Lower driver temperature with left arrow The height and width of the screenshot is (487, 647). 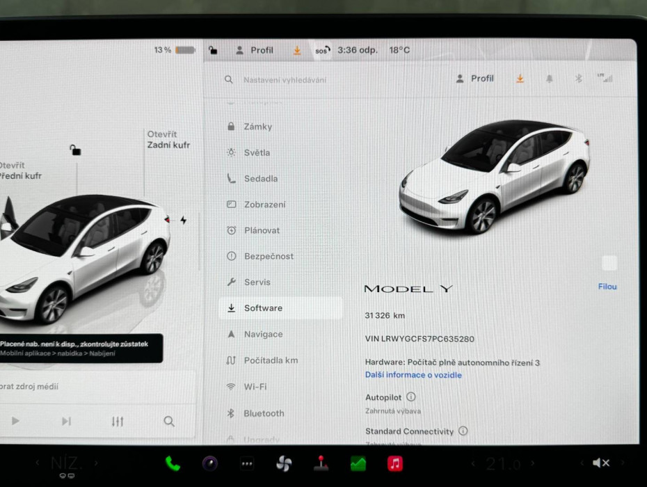tap(38, 463)
